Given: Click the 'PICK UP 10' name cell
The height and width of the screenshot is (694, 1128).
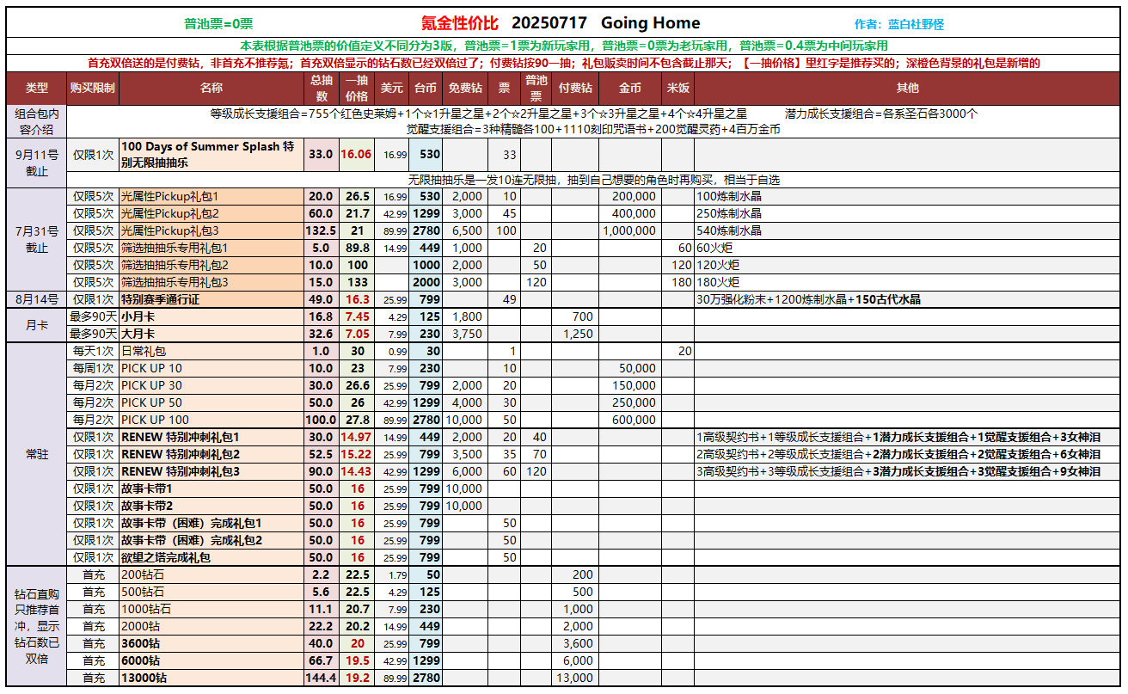Looking at the screenshot, I should (211, 368).
